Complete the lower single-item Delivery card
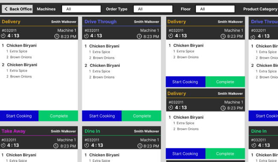Image resolution: width=278 pixels, height=162 pixels. tap(225, 154)
